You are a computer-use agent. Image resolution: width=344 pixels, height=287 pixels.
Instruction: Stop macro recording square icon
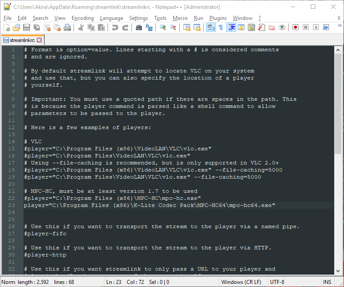(305, 27)
